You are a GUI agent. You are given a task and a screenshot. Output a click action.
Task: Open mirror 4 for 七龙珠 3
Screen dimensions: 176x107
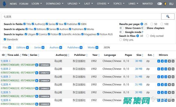(x=169, y=77)
